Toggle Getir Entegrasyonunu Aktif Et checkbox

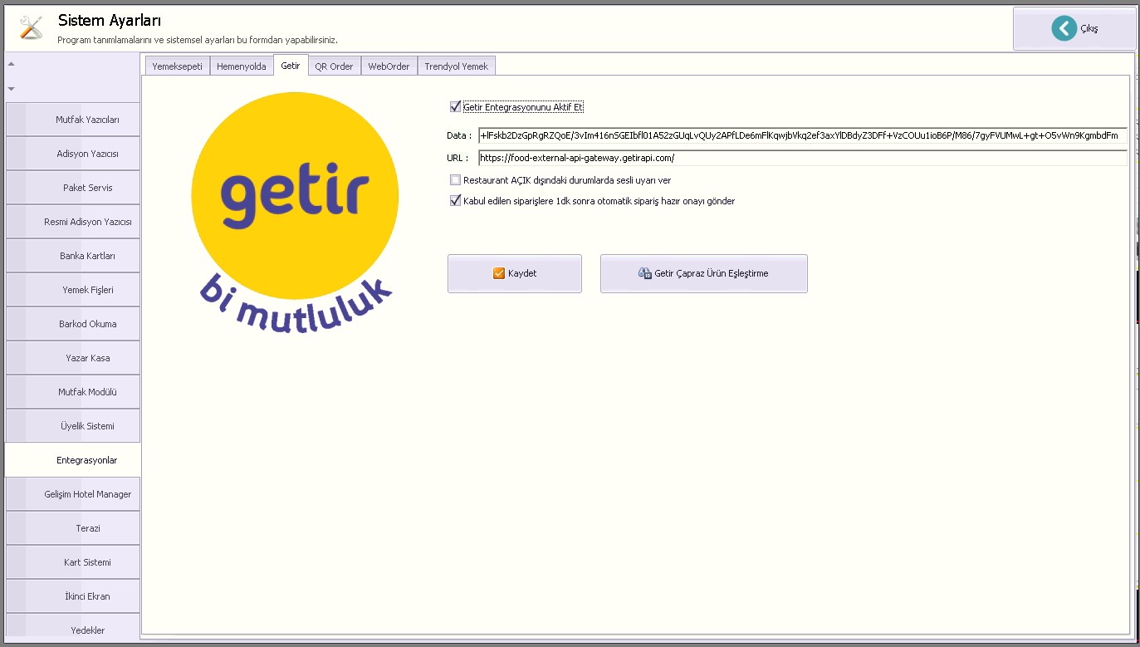pyautogui.click(x=455, y=106)
